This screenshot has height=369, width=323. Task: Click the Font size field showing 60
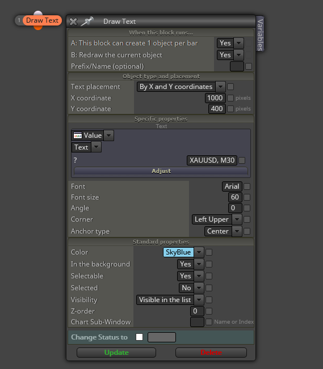235,197
